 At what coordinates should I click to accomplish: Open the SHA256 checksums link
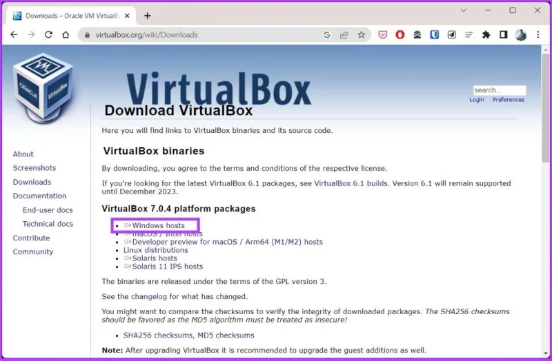(158, 336)
